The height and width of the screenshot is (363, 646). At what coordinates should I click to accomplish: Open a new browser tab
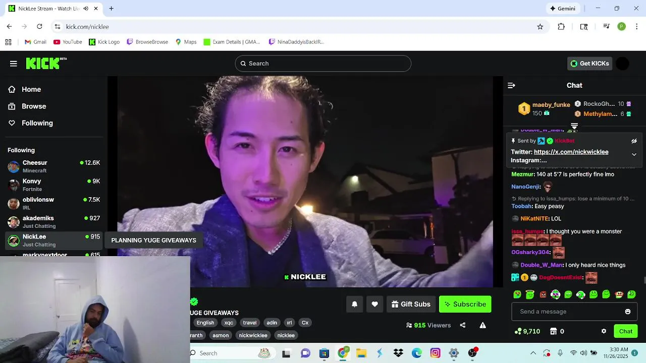pos(111,9)
